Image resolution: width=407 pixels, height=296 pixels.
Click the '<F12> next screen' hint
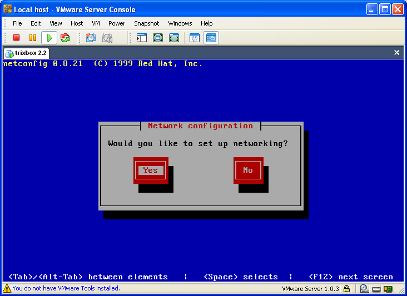point(351,277)
